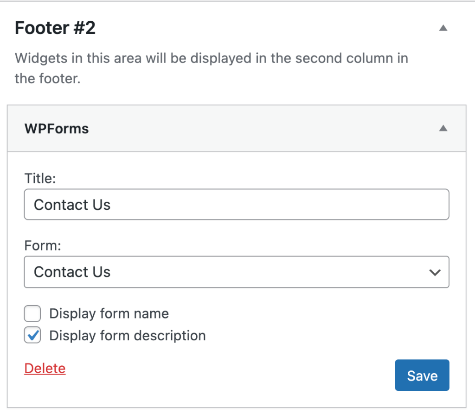
Task: Click the blue Save button to apply changes
Action: (422, 375)
